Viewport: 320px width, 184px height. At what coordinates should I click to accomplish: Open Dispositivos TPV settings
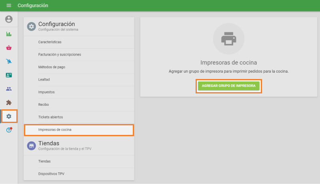79,174
